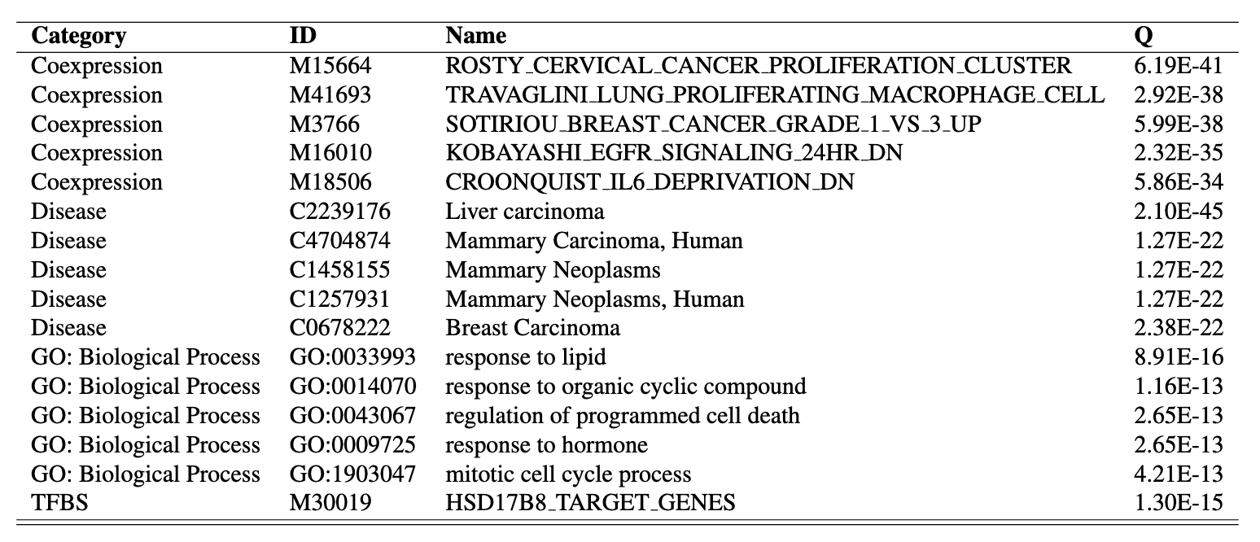Click the Name column header
Viewport: 1260px width, 542px height.
pos(475,36)
